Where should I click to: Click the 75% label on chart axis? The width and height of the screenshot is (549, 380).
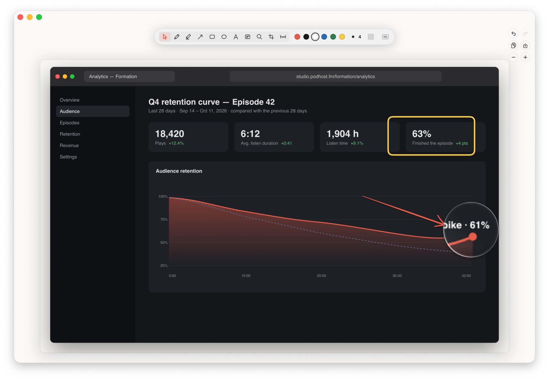[x=164, y=219]
